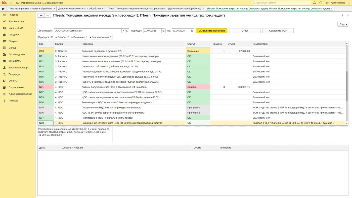Click the Отчет button
352x198 pixels.
tap(245, 31)
